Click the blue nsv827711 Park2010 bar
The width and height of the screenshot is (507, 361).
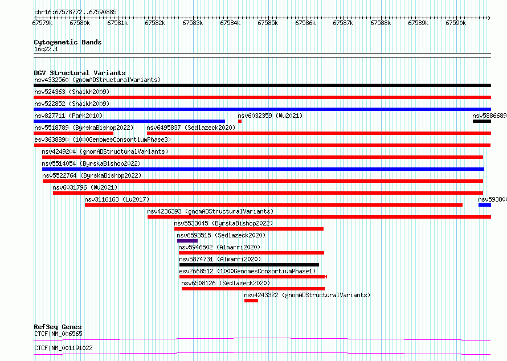[x=129, y=121]
